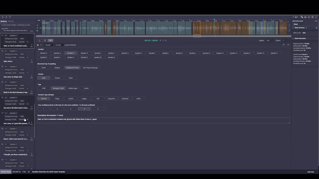Click the loop mode icon below waveform
Image resolution: width=319 pixels, height=179 pixels.
(45, 40)
